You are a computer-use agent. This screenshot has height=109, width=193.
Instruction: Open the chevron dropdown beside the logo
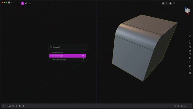pos(12,2)
